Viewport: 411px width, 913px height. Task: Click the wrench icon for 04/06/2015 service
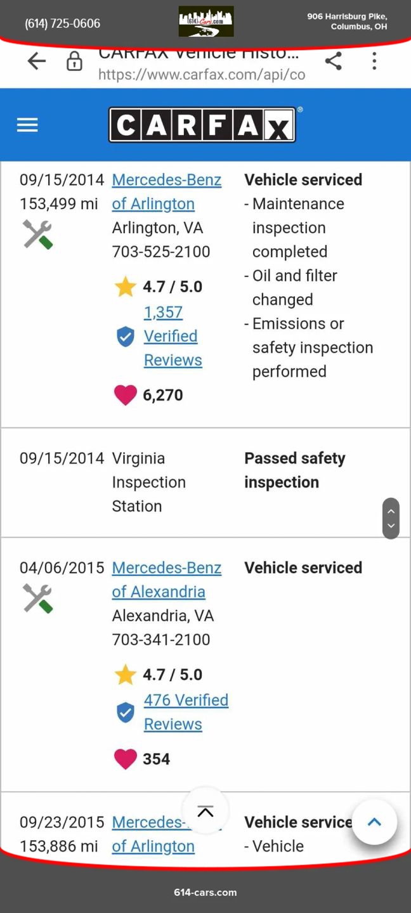37,598
